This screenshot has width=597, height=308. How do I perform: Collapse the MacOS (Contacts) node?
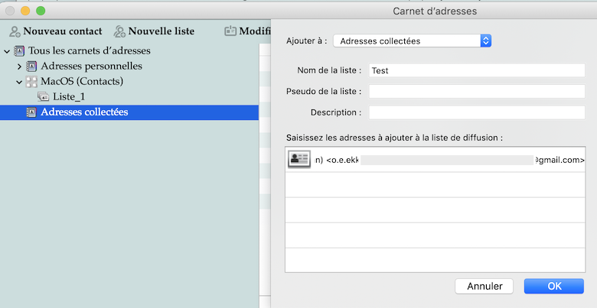[x=19, y=81]
